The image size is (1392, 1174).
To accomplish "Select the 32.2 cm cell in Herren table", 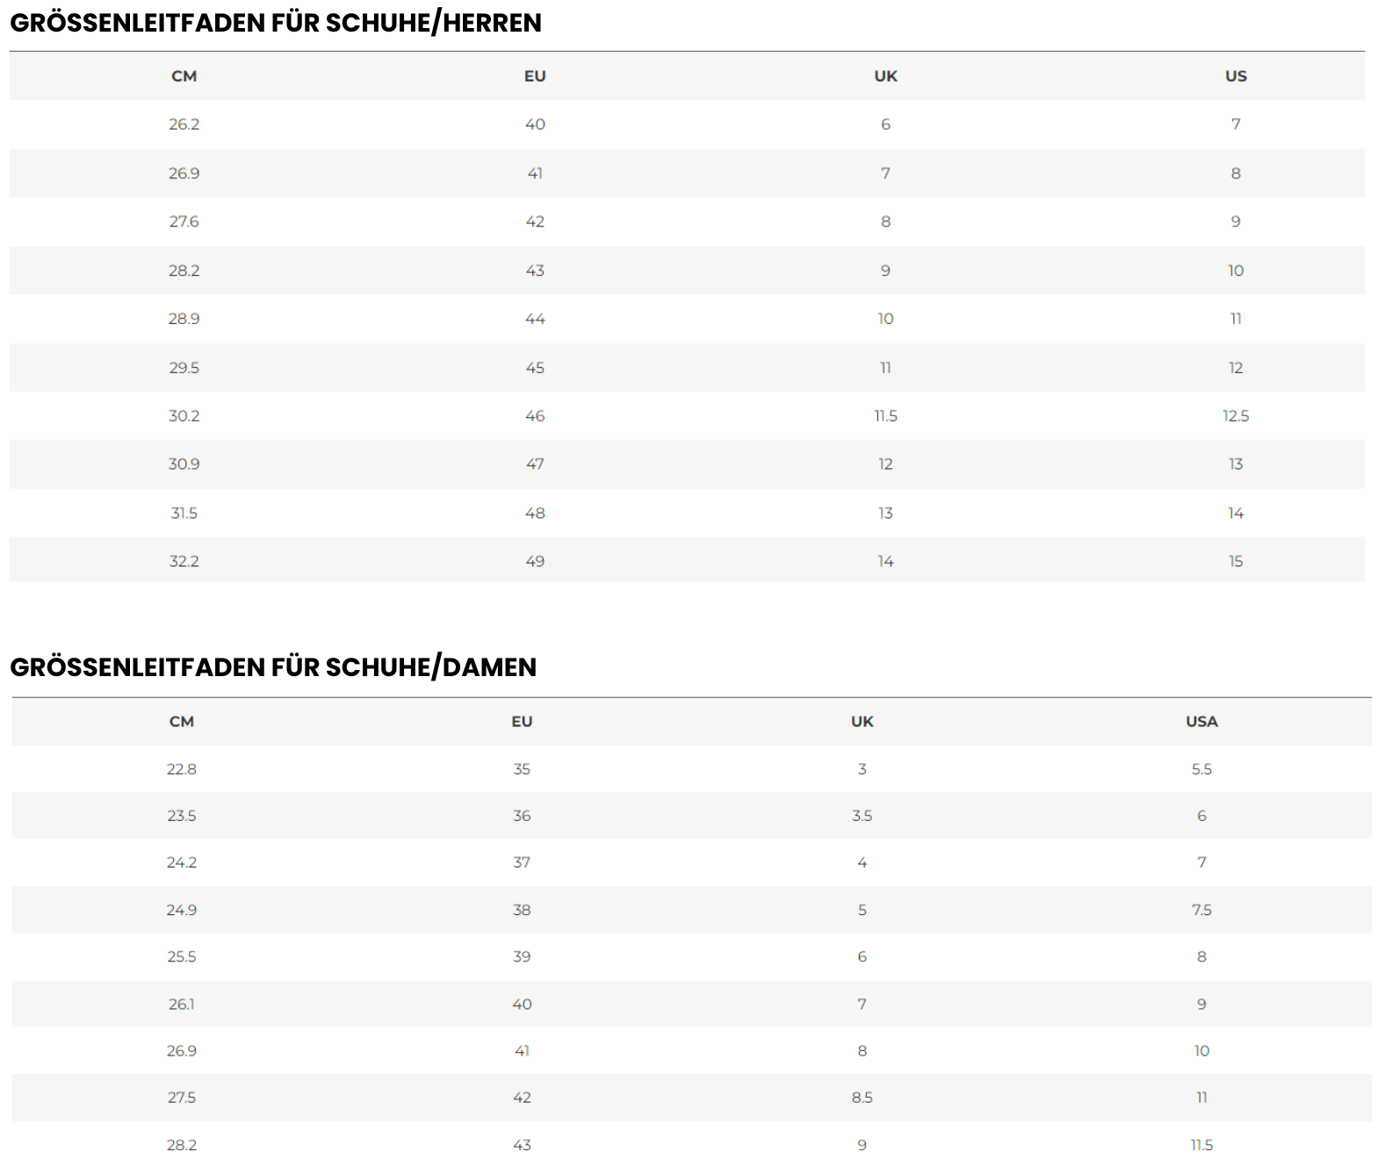I will tap(184, 561).
